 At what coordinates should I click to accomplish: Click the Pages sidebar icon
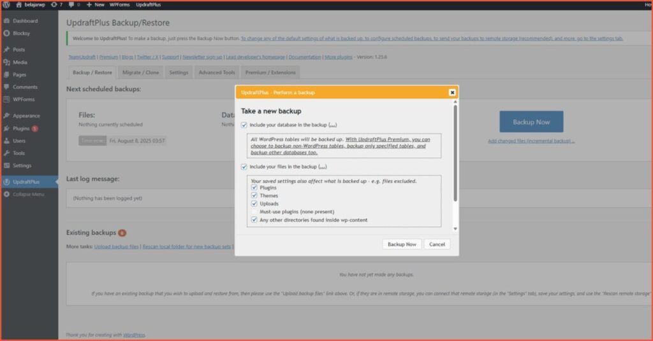[x=6, y=75]
